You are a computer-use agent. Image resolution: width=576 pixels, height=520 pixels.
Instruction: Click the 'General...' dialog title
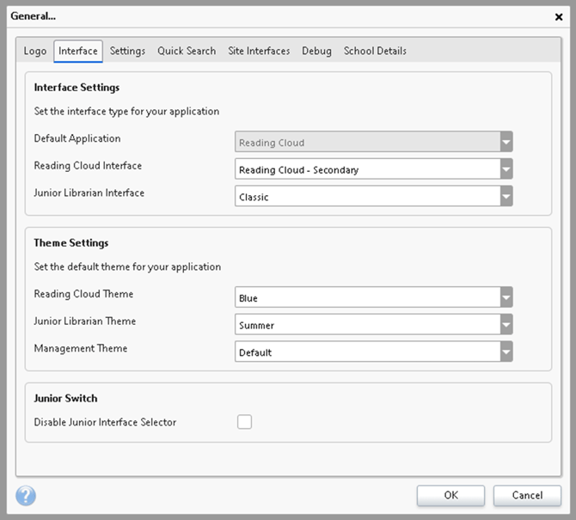click(x=33, y=16)
